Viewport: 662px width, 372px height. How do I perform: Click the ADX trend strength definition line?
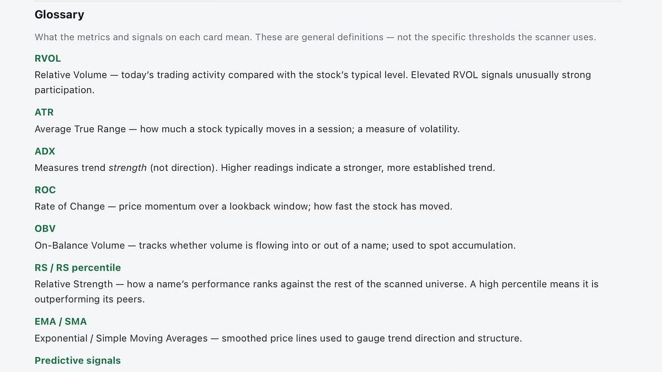tap(265, 168)
